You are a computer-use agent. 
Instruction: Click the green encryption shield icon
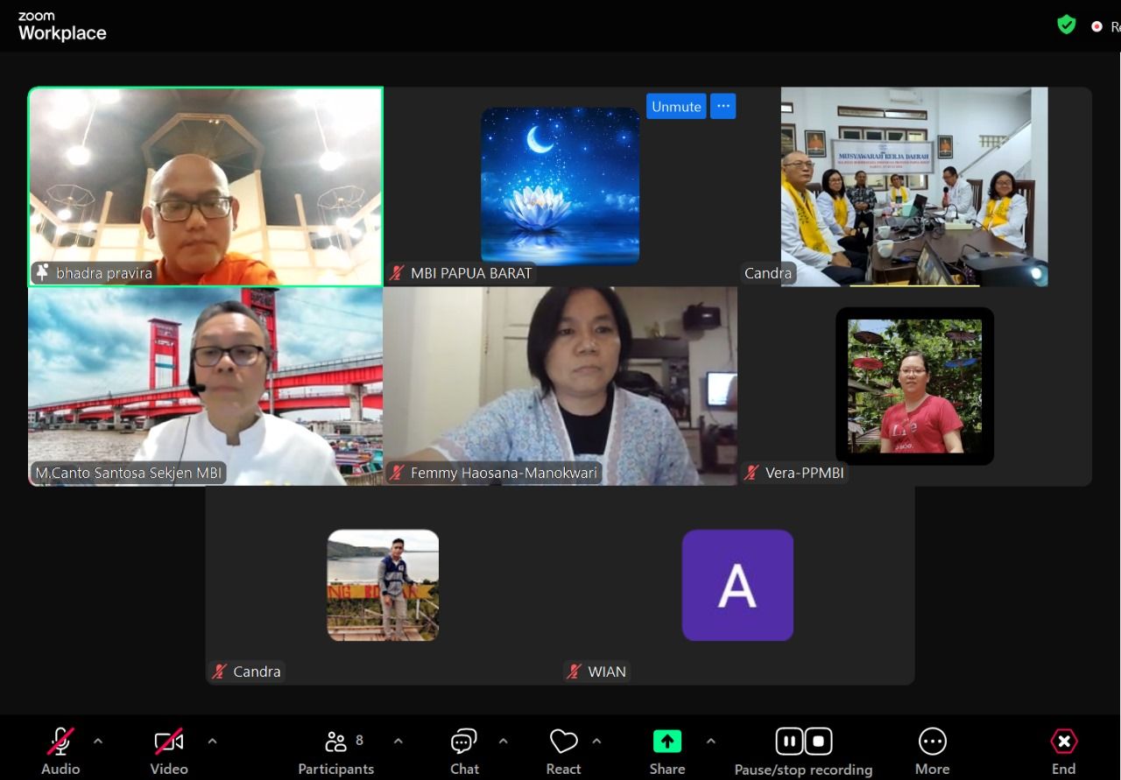[x=1066, y=25]
